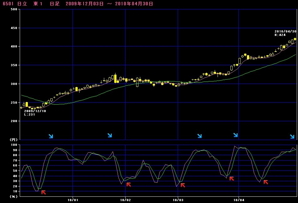
Task: Click the blue down arrow before 10/01
Action: [x=51, y=136]
